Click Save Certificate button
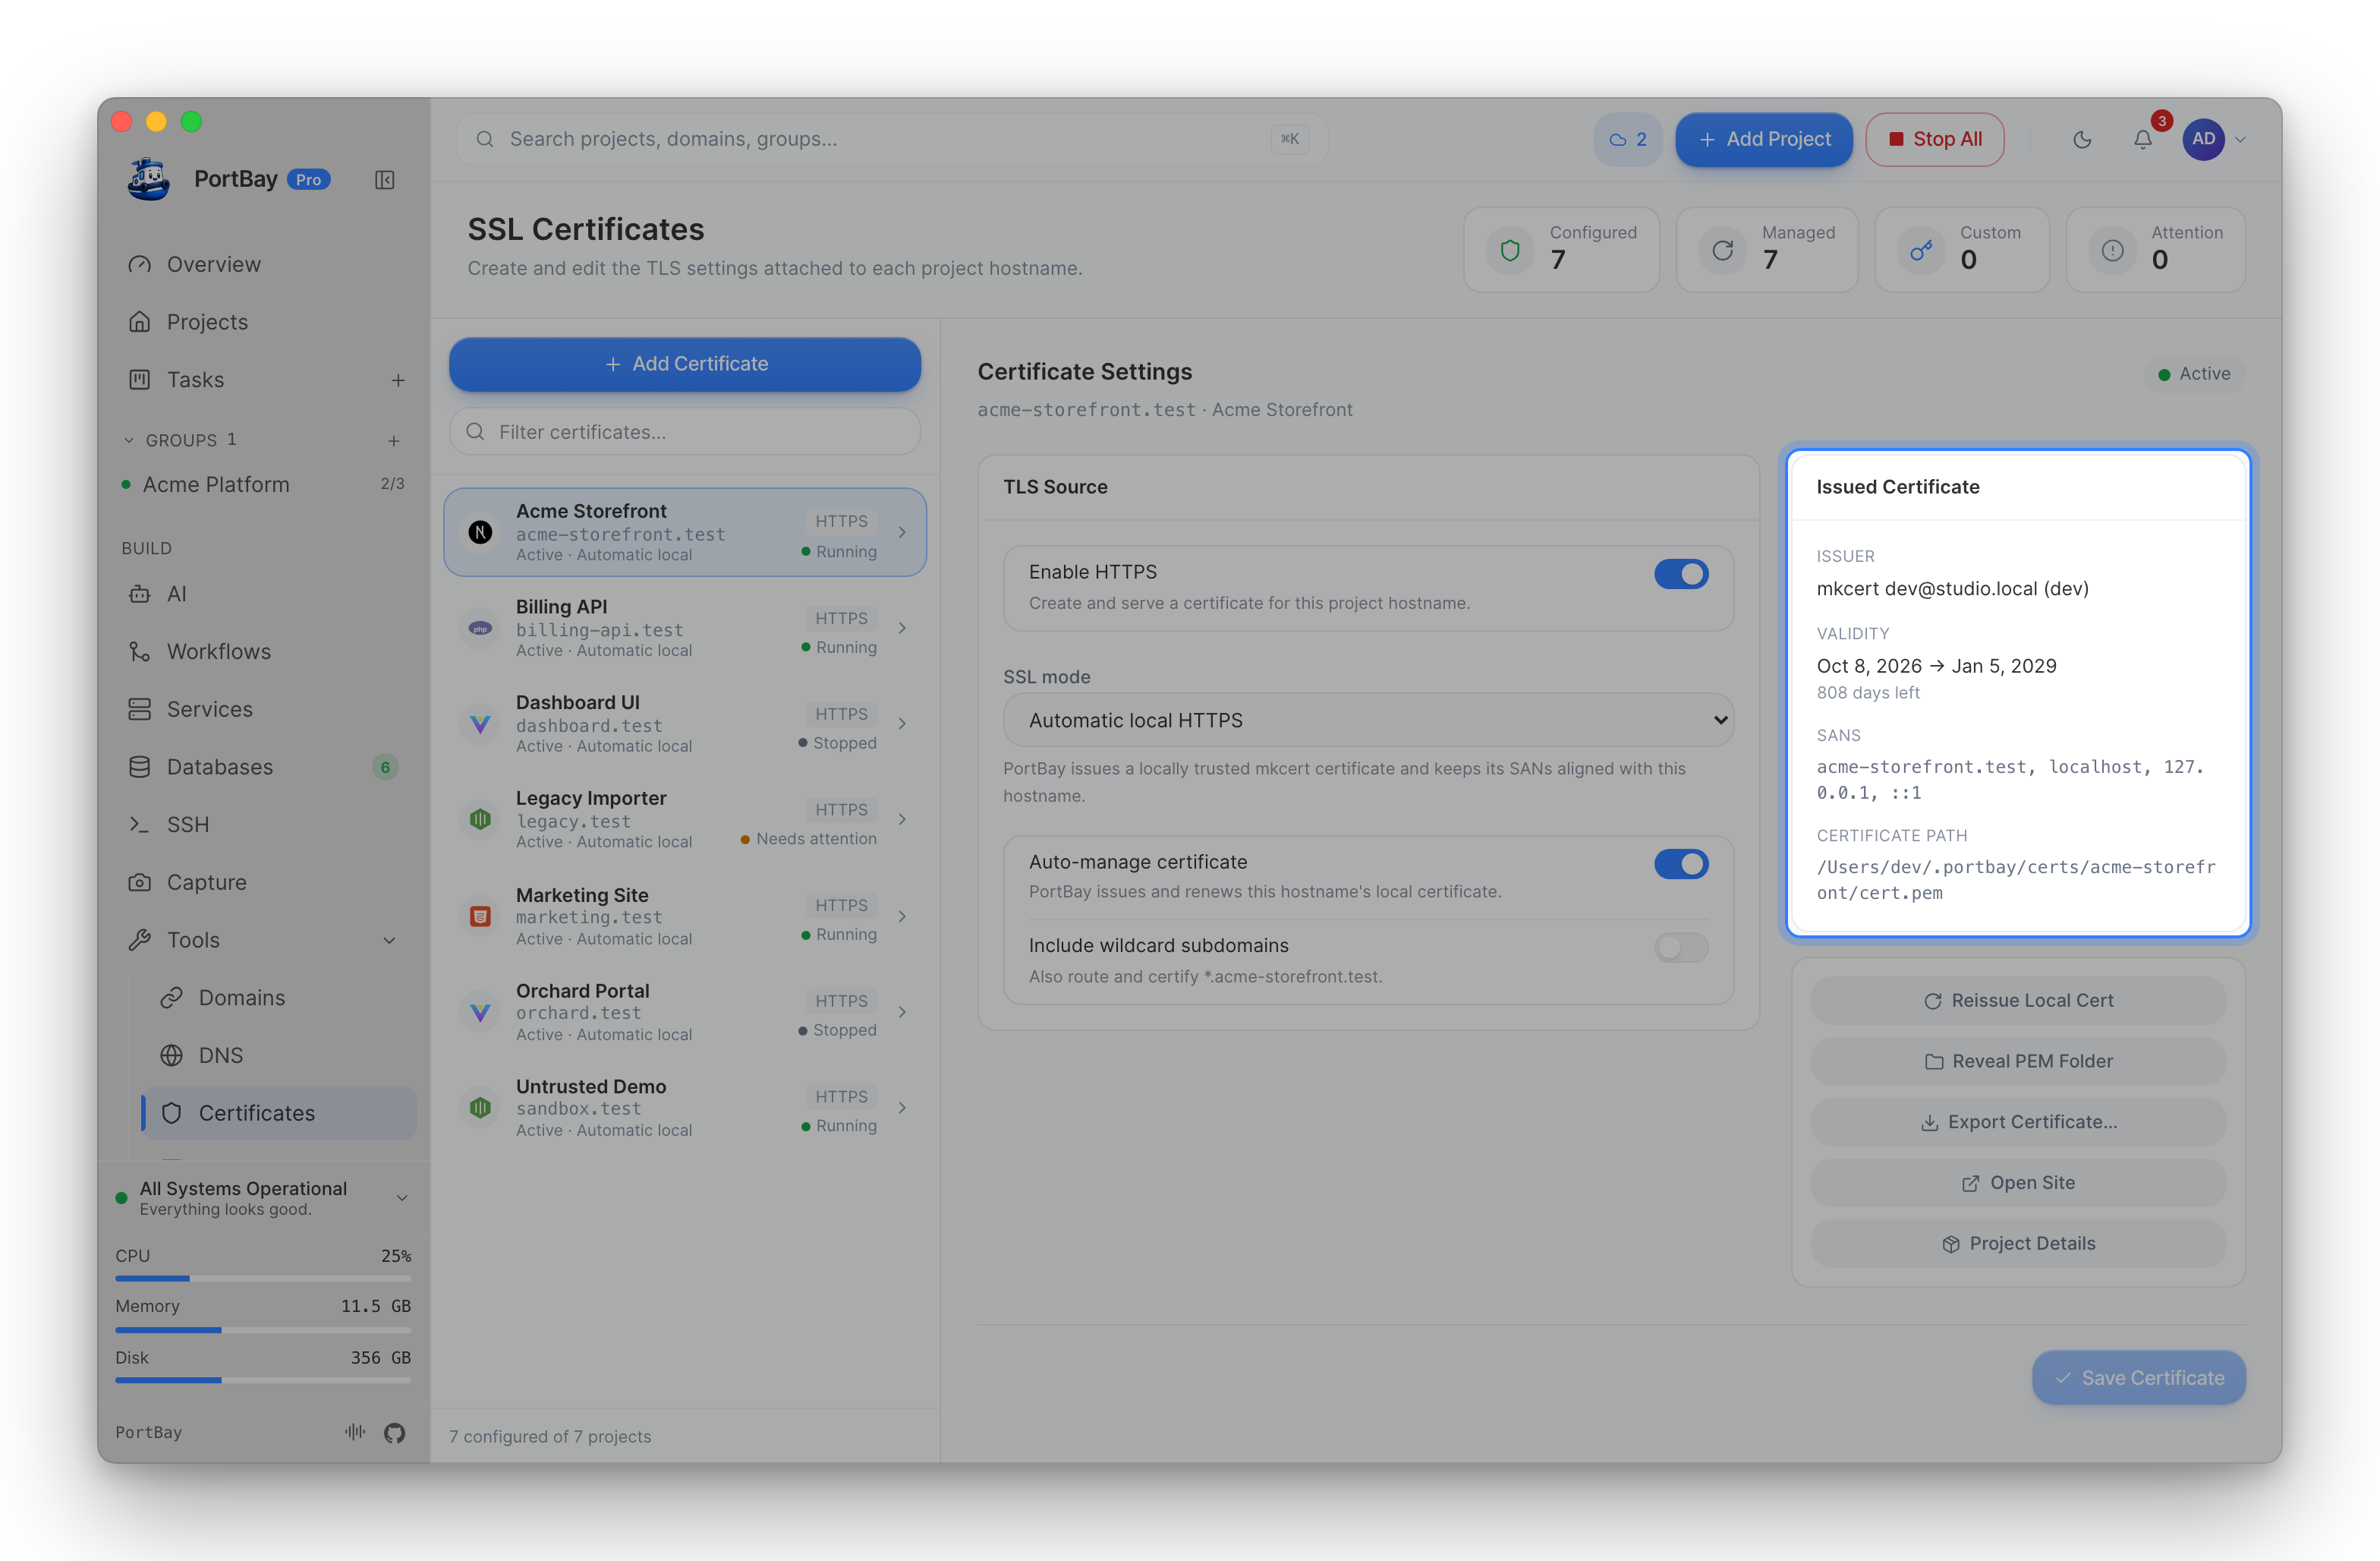2380x1561 pixels. point(2139,1378)
